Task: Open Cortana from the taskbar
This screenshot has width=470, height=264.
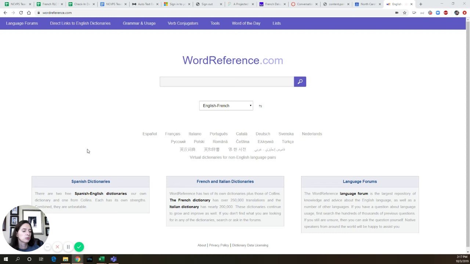Action: coord(29,259)
